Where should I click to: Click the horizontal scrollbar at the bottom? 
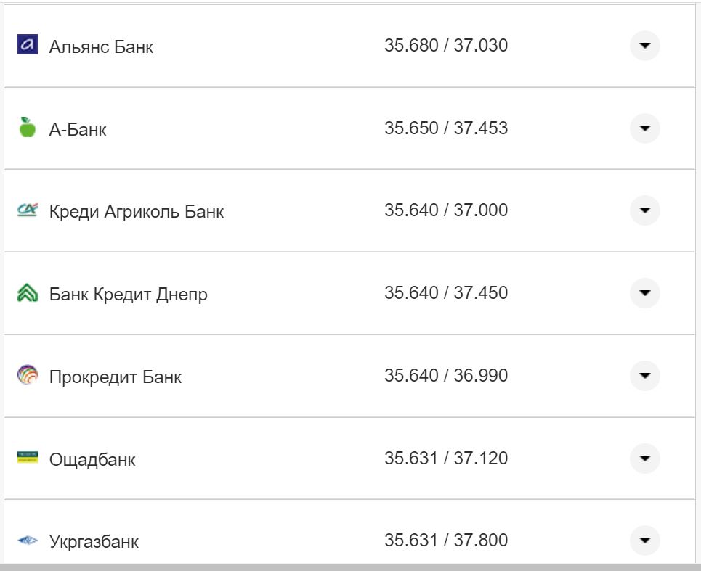[x=349, y=568]
